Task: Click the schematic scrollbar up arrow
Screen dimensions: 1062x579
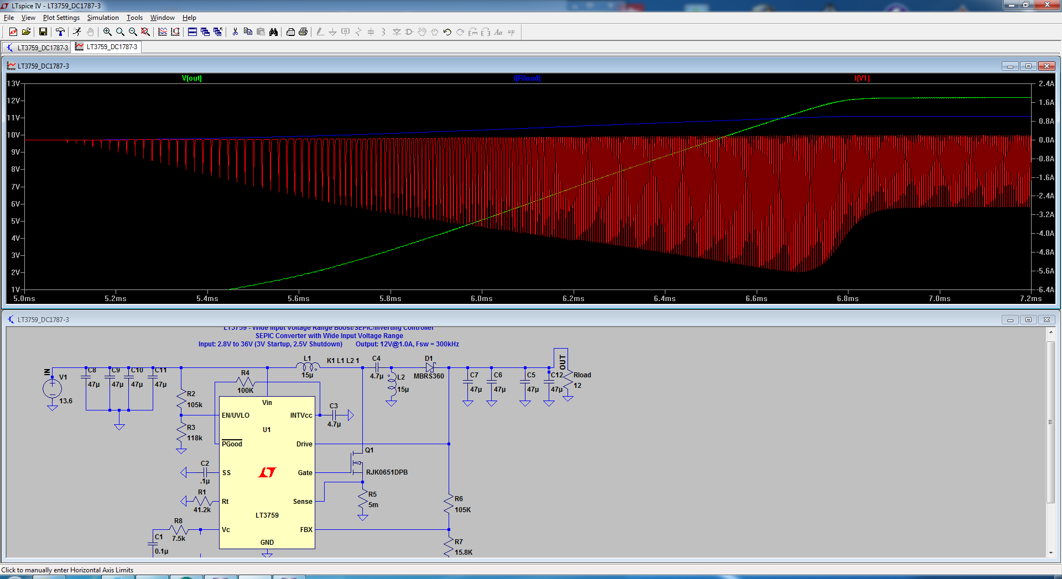Action: point(1050,332)
